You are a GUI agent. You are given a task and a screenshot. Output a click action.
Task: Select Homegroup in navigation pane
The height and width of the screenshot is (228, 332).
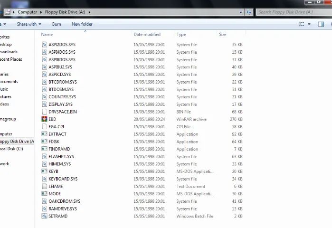(8, 119)
